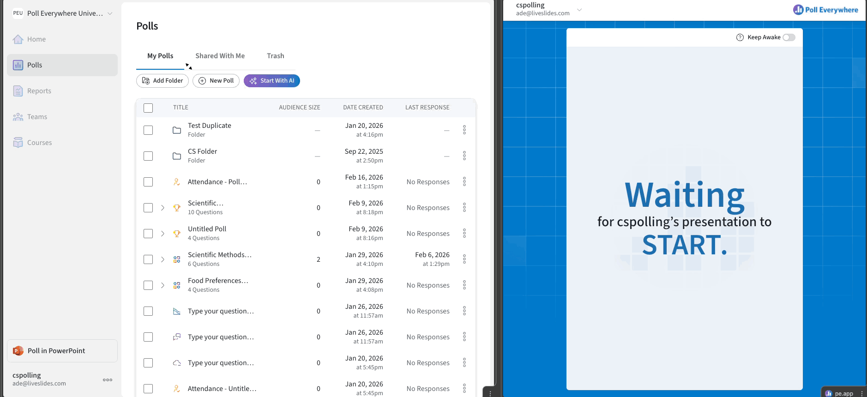Click the Keep Awake help icon

[740, 37]
